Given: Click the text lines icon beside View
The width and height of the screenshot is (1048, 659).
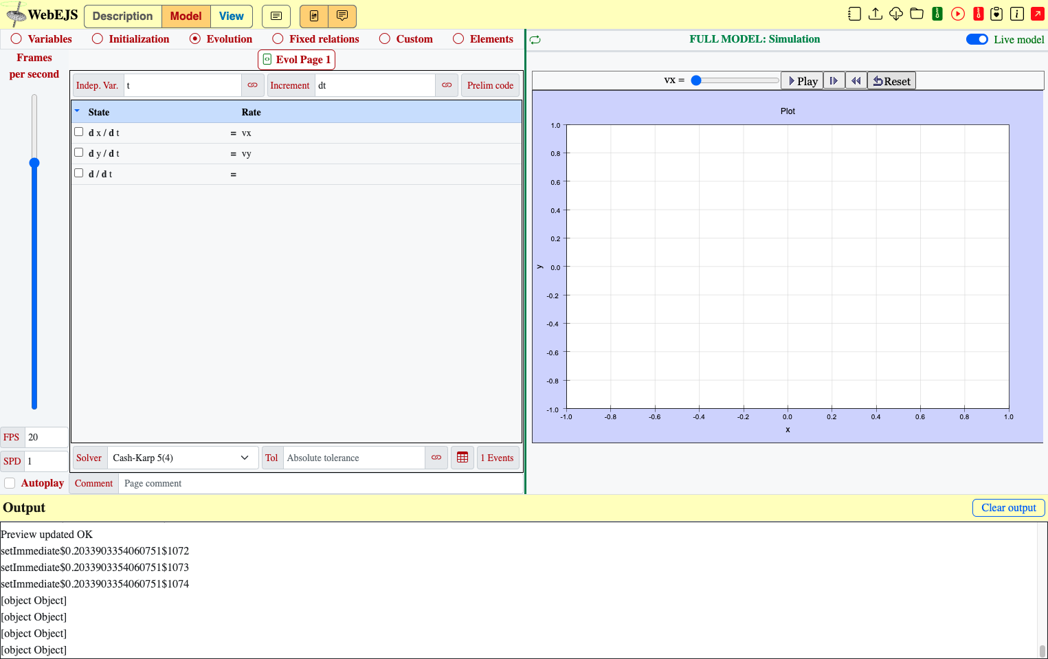Looking at the screenshot, I should (276, 16).
